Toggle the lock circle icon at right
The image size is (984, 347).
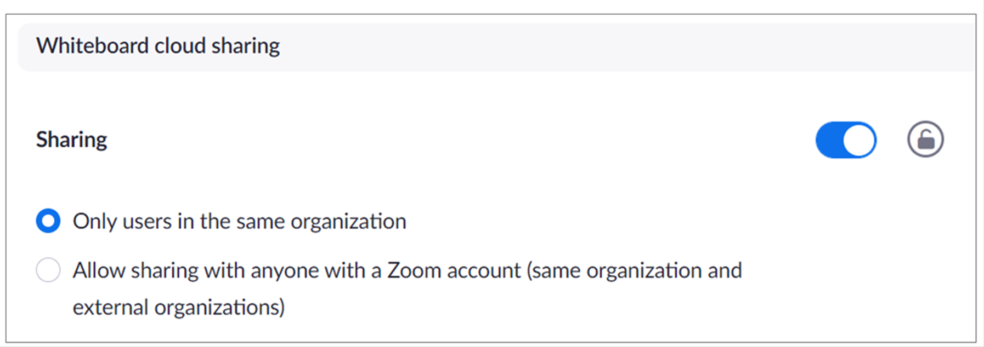(925, 140)
